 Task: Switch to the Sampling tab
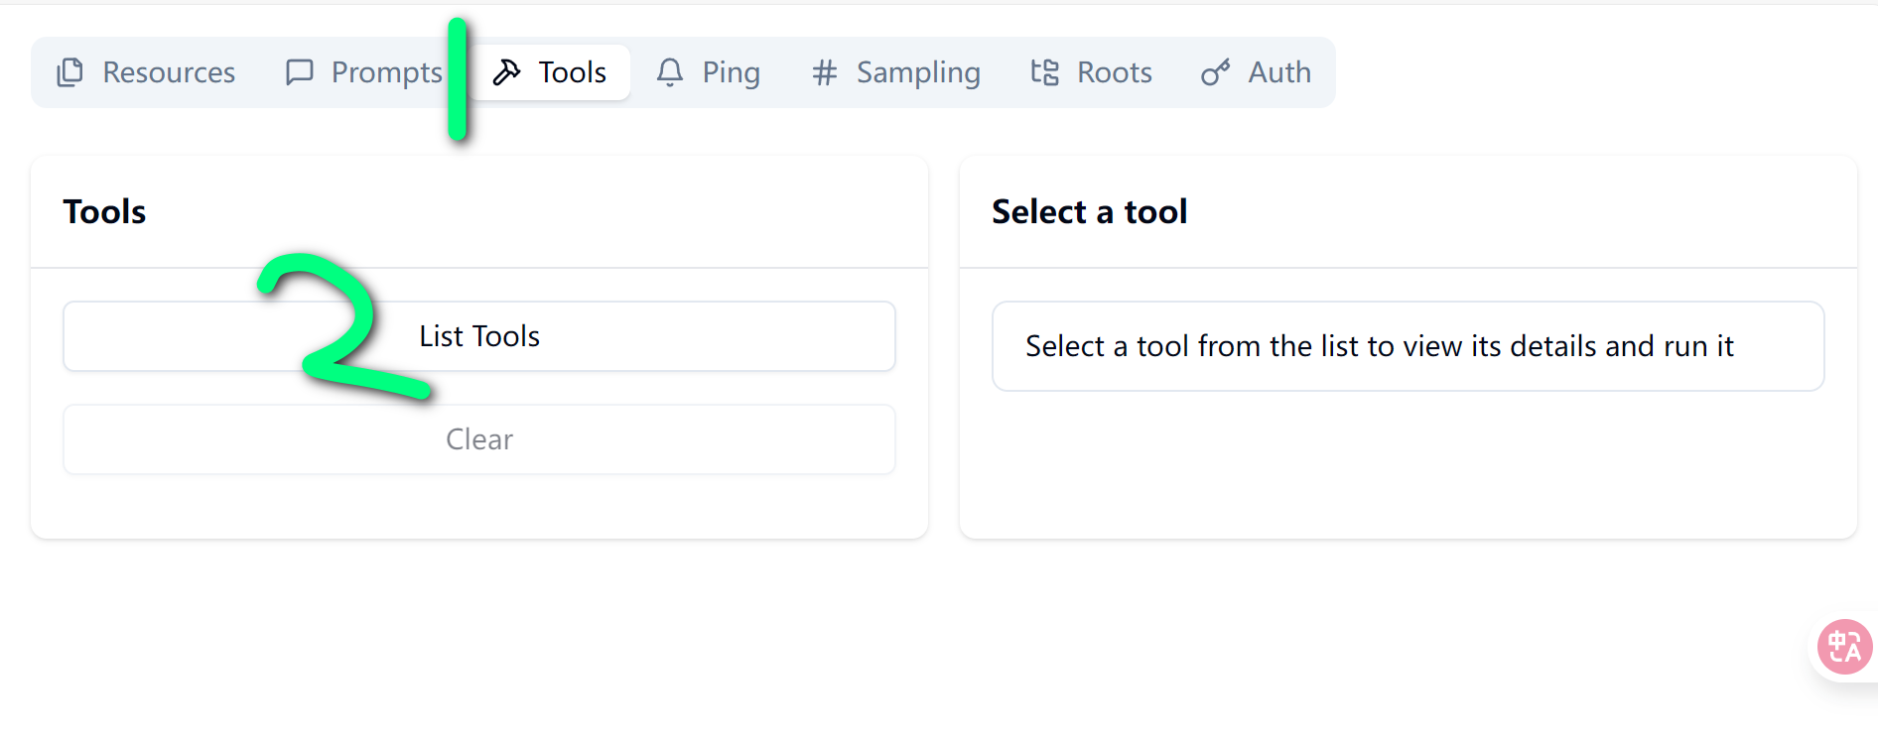tap(917, 72)
